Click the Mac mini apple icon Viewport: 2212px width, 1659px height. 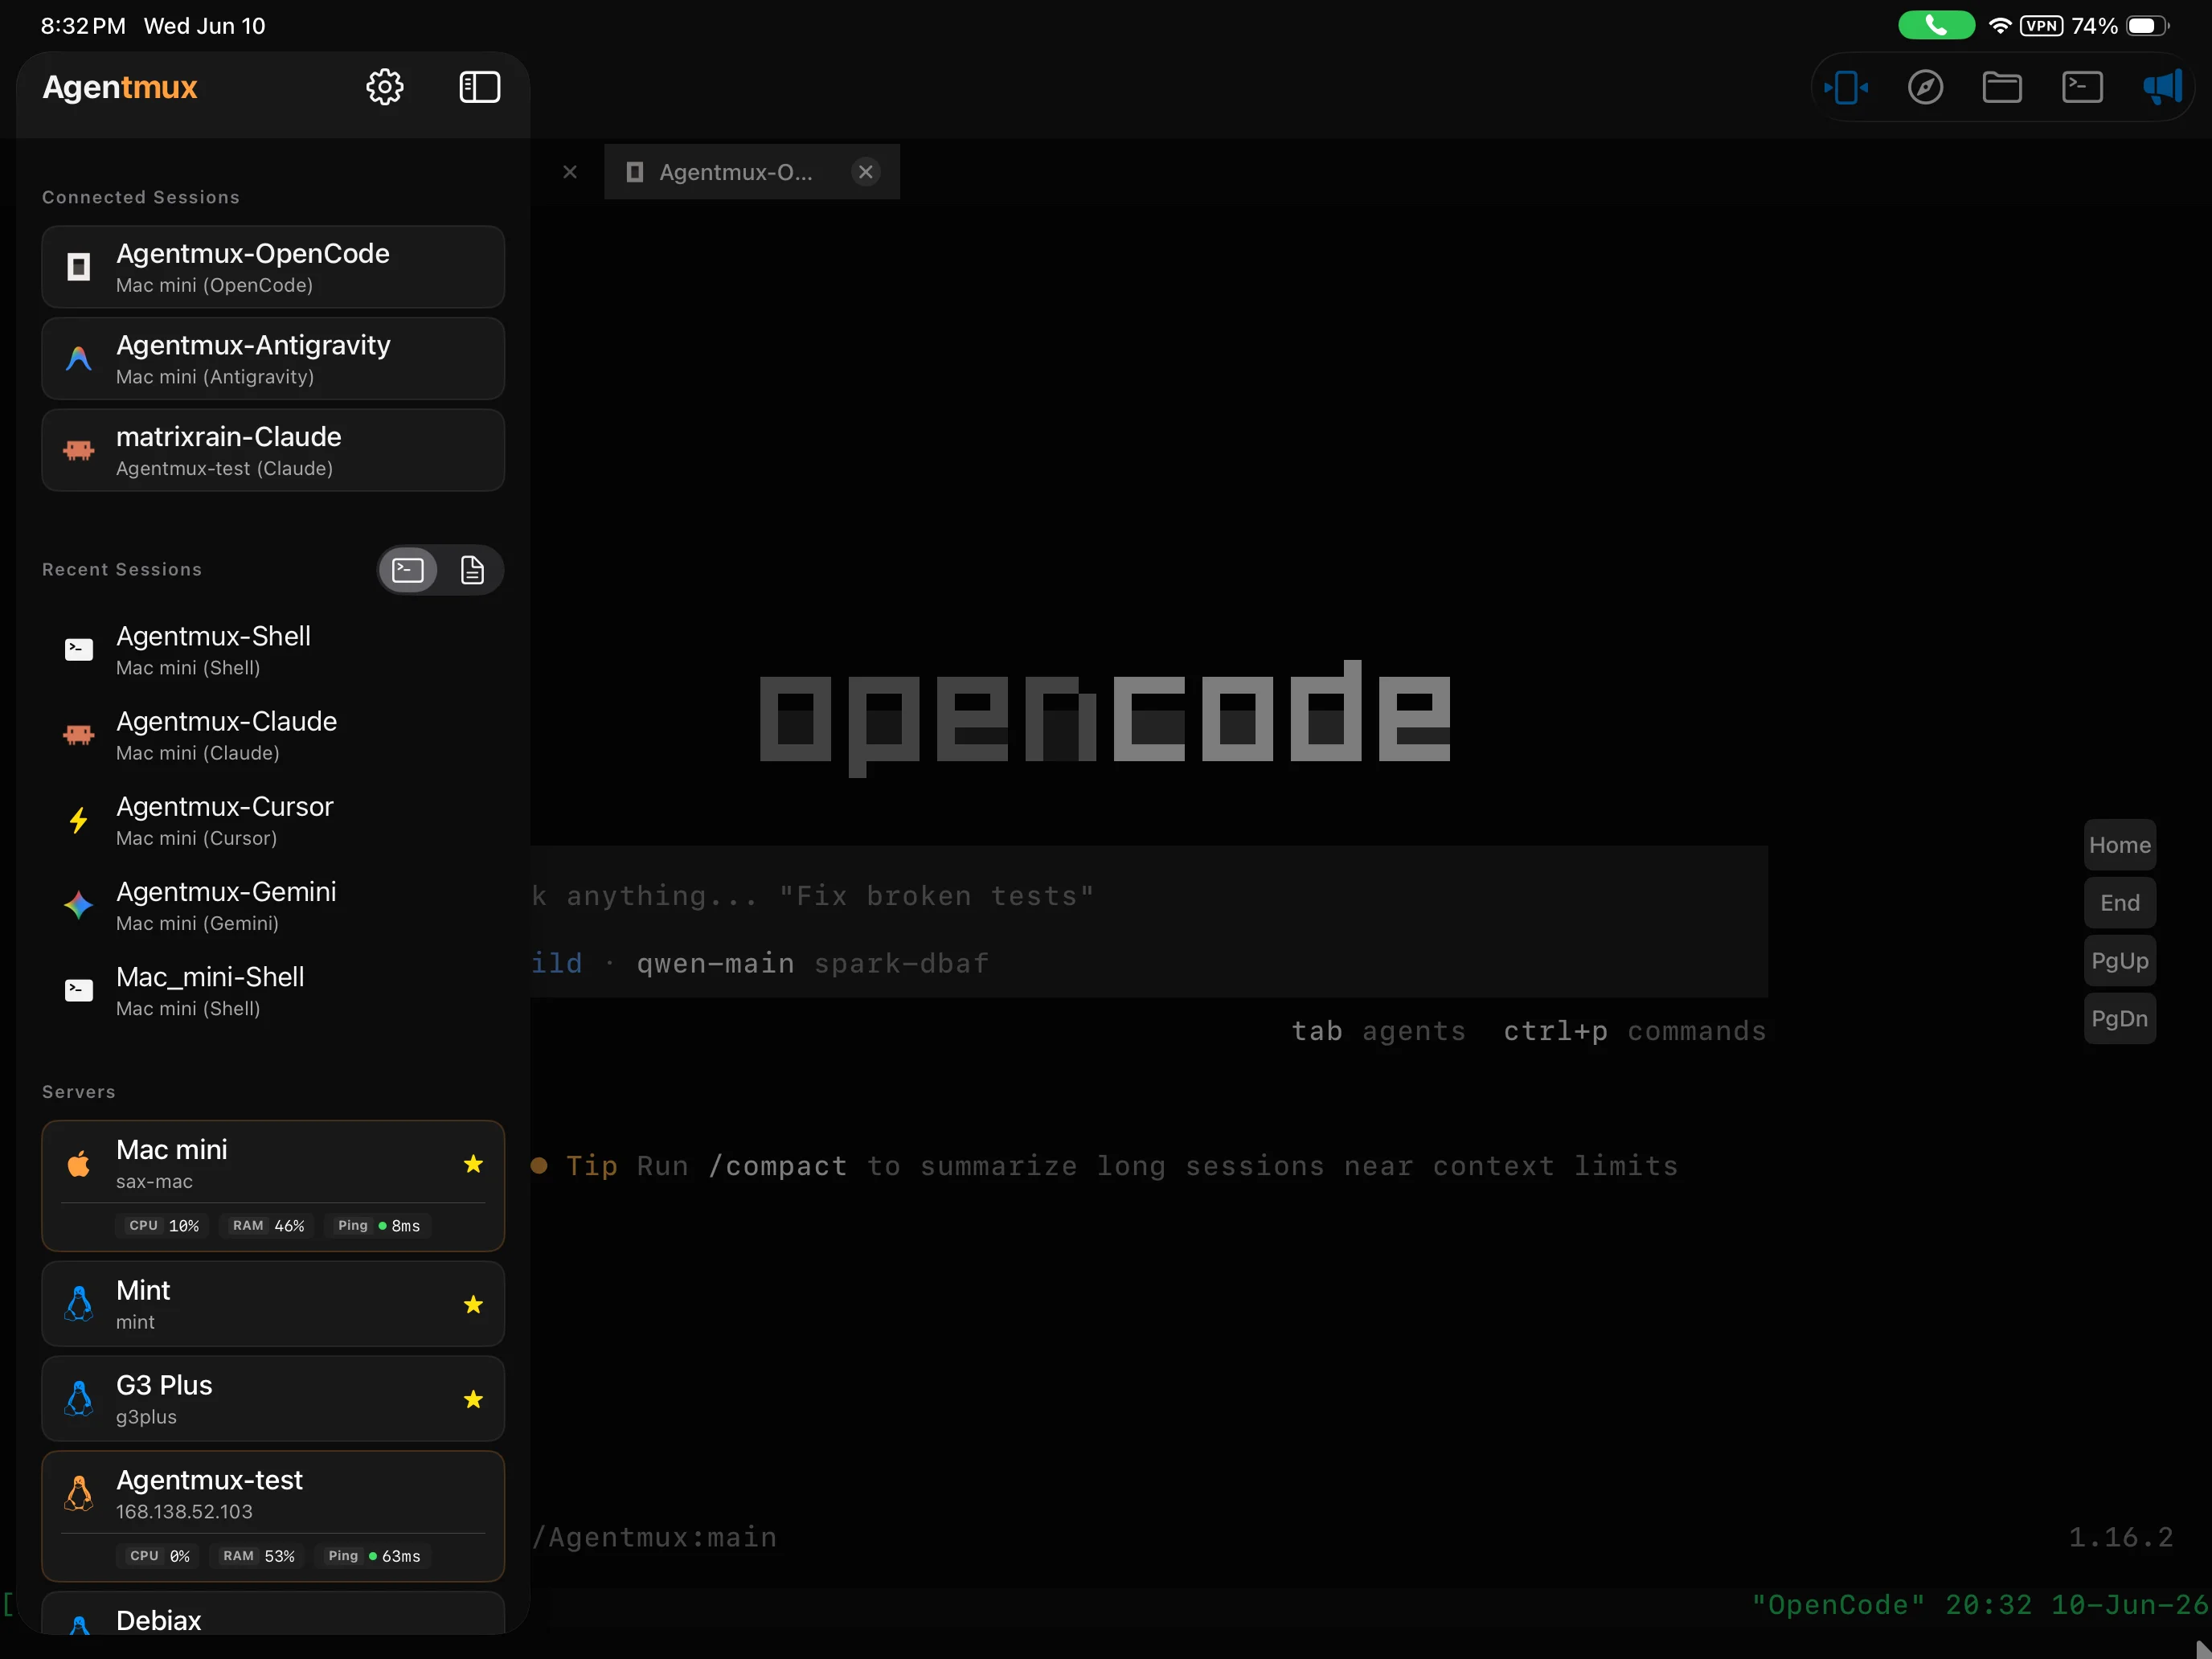coord(79,1163)
